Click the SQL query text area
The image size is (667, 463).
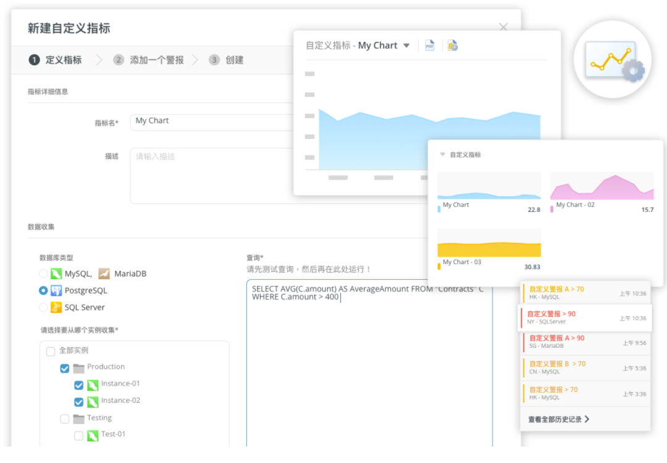[369, 363]
